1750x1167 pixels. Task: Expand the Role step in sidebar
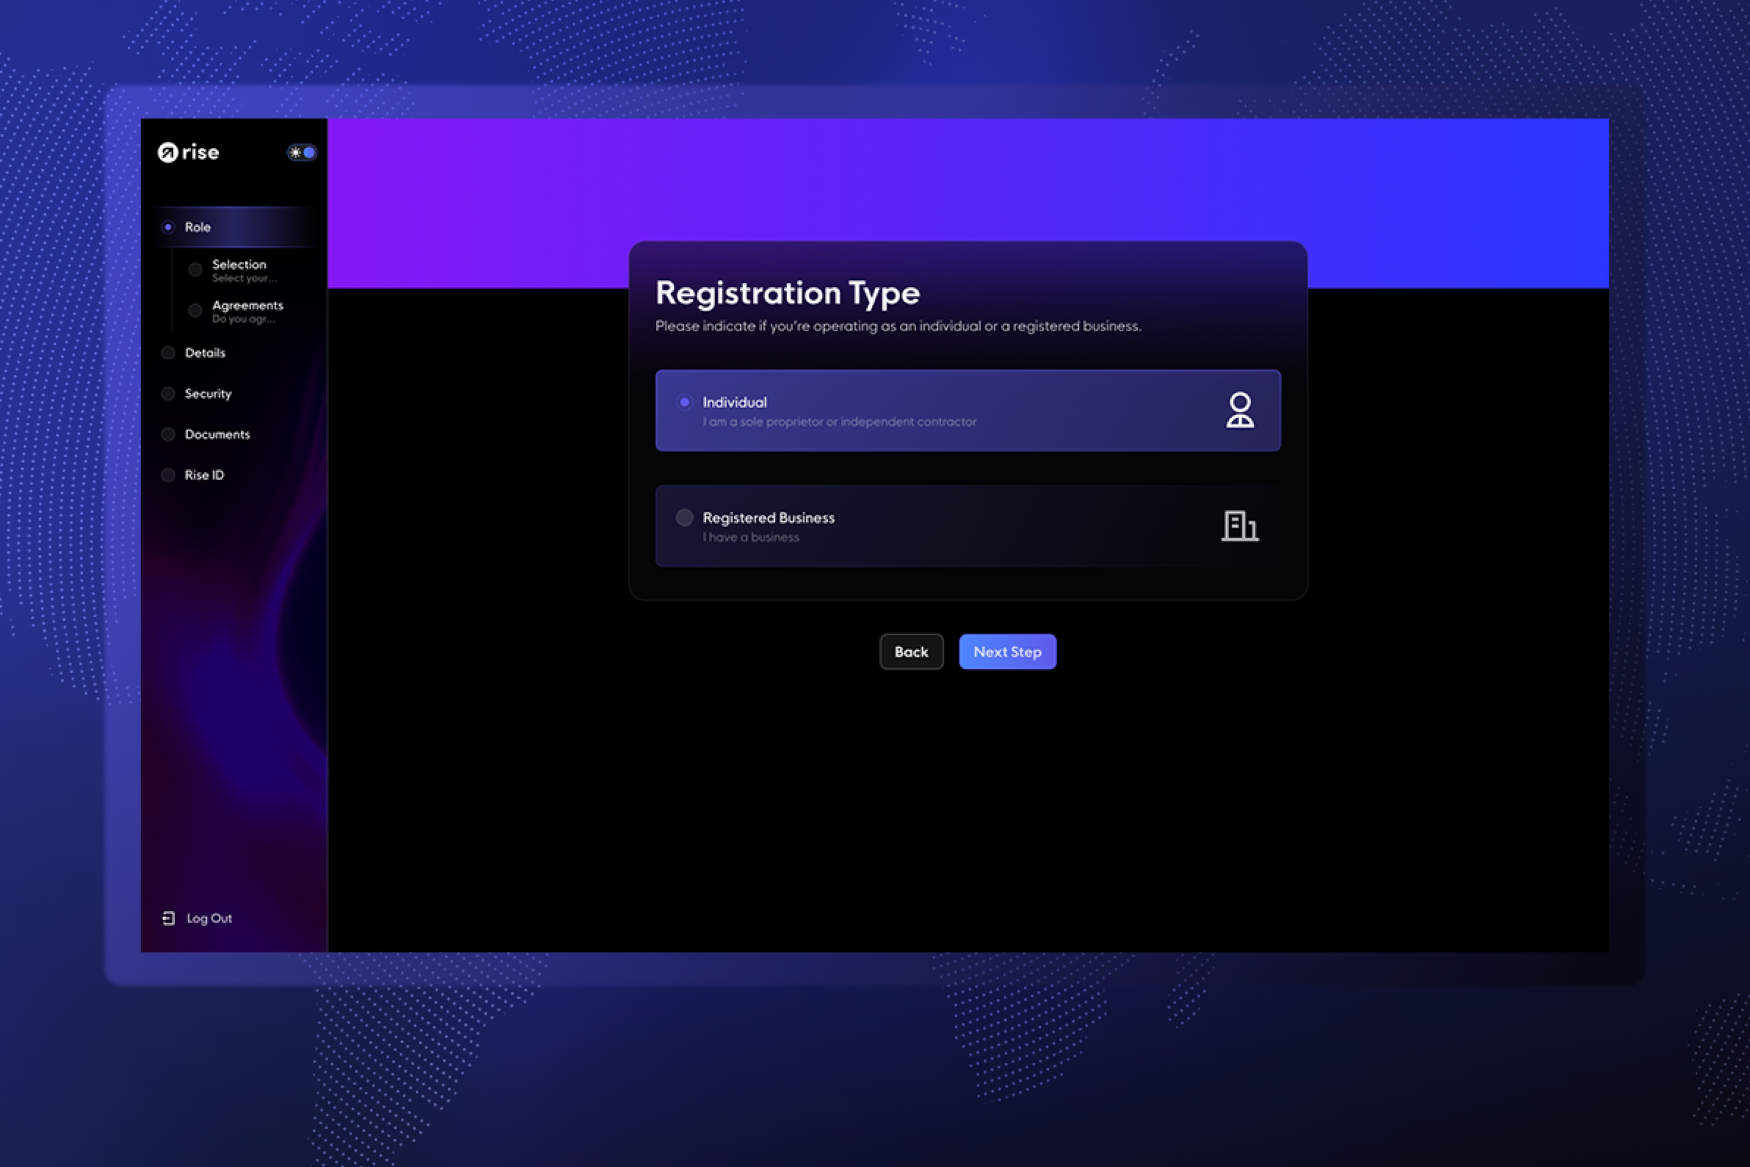[x=198, y=227]
